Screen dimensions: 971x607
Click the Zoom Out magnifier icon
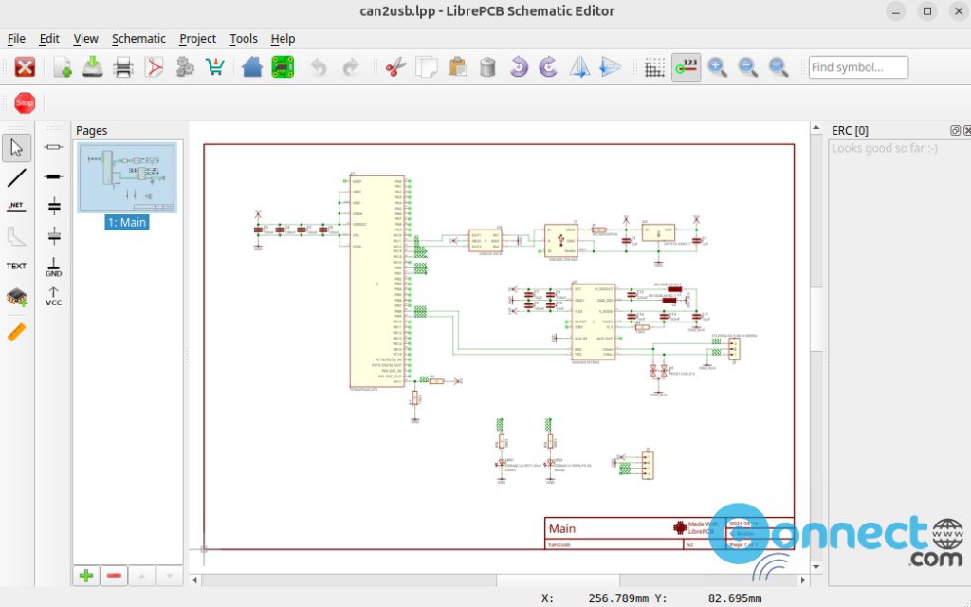(x=747, y=67)
